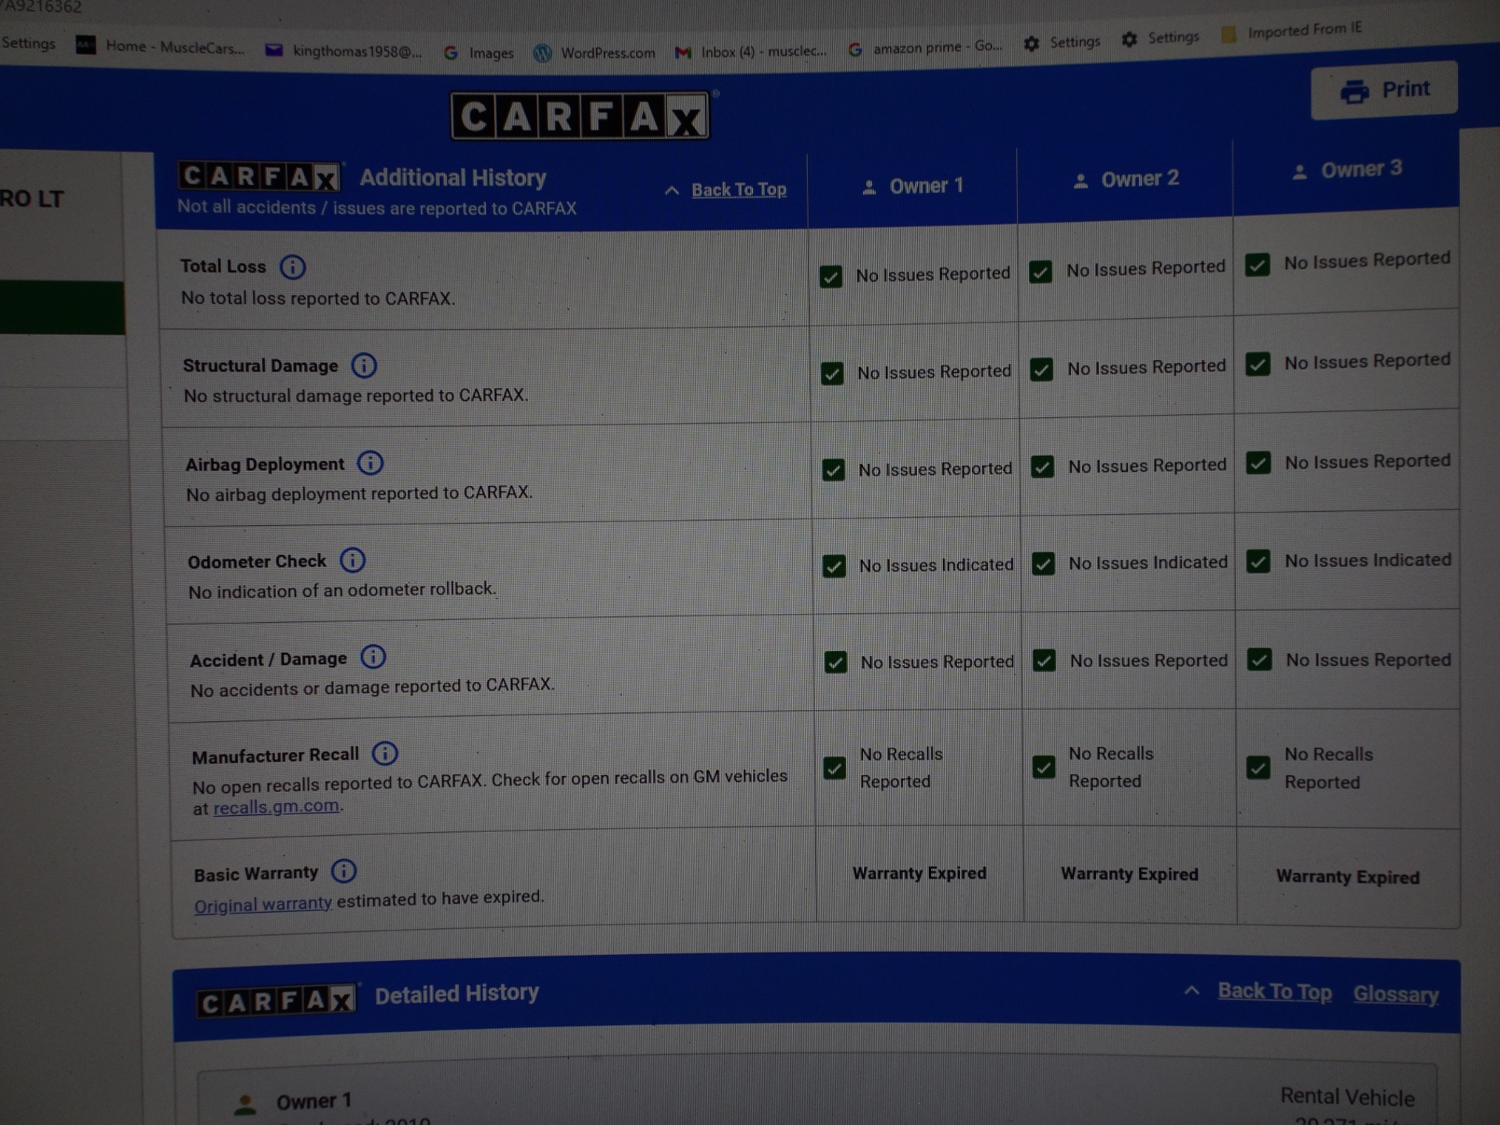
Task: Click Total Loss Owner 2 checkmark
Action: tap(1040, 272)
